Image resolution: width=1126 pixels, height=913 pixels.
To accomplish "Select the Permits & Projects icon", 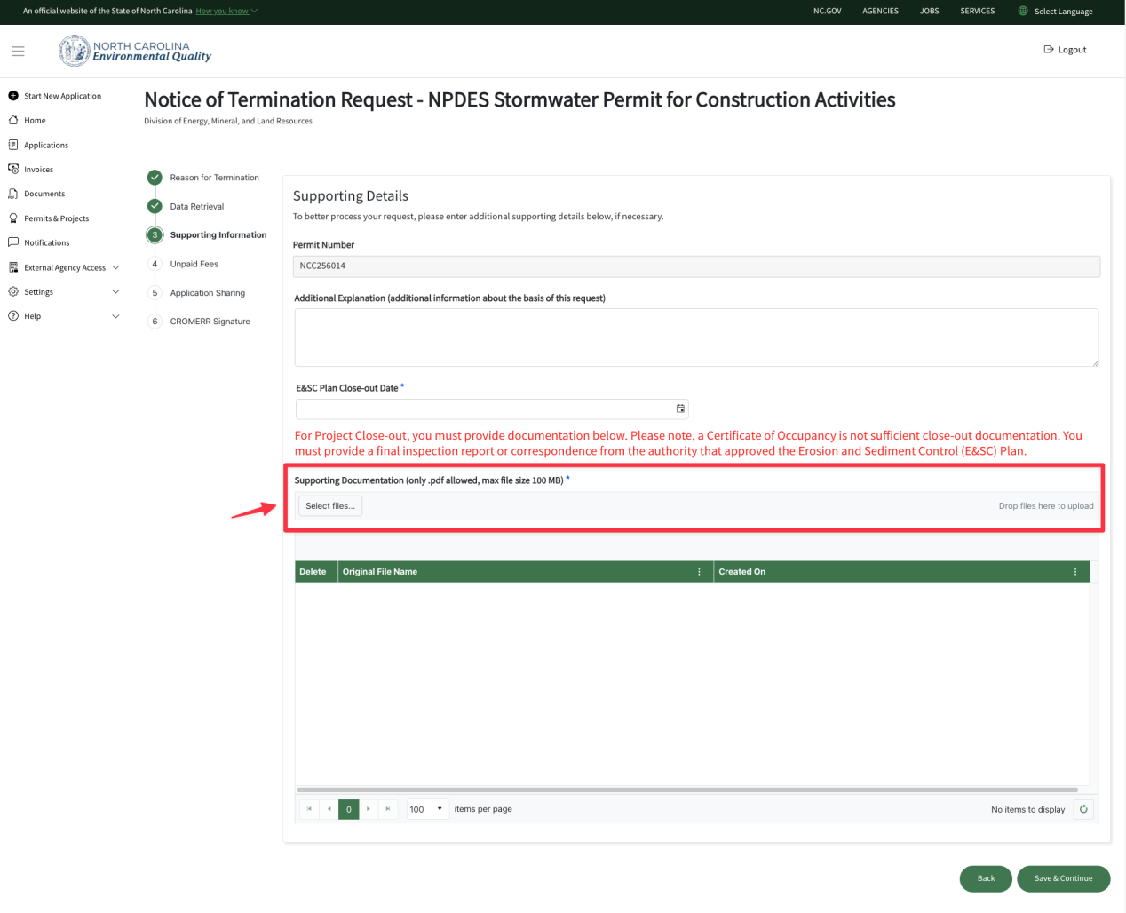I will click(12, 218).
